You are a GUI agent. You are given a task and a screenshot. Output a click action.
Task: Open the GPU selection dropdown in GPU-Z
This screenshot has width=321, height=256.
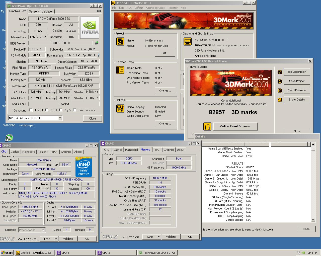click(60, 118)
